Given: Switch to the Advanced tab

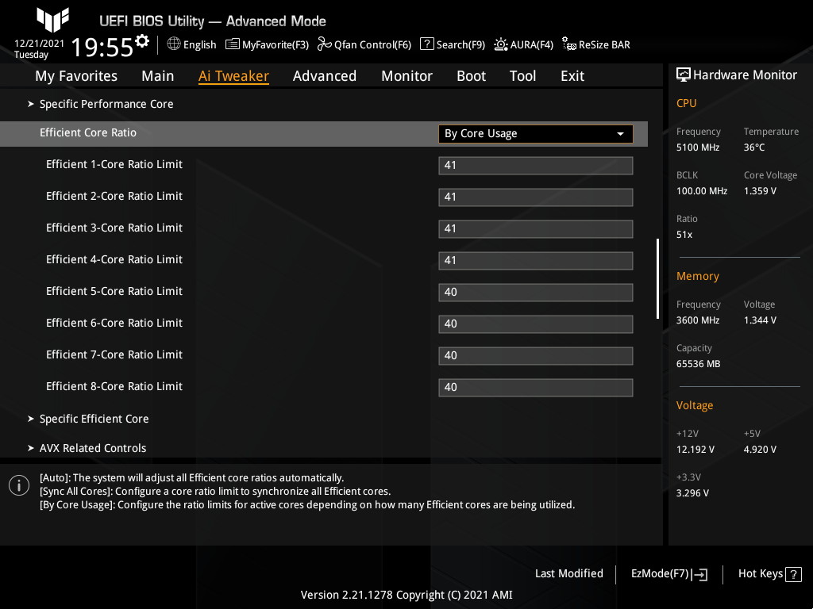Looking at the screenshot, I should (x=324, y=76).
